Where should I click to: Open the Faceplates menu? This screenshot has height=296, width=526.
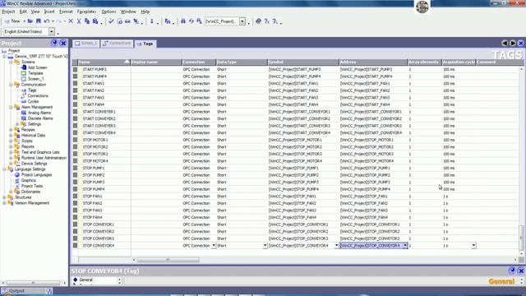(86, 12)
